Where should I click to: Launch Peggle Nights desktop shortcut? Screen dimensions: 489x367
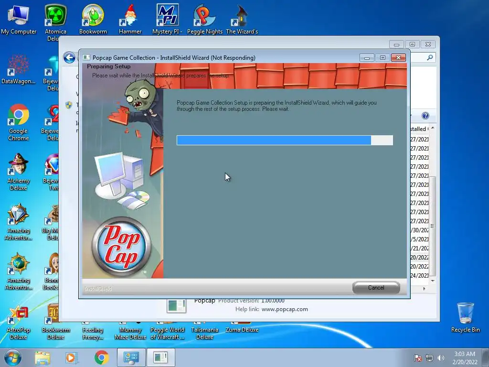(204, 20)
